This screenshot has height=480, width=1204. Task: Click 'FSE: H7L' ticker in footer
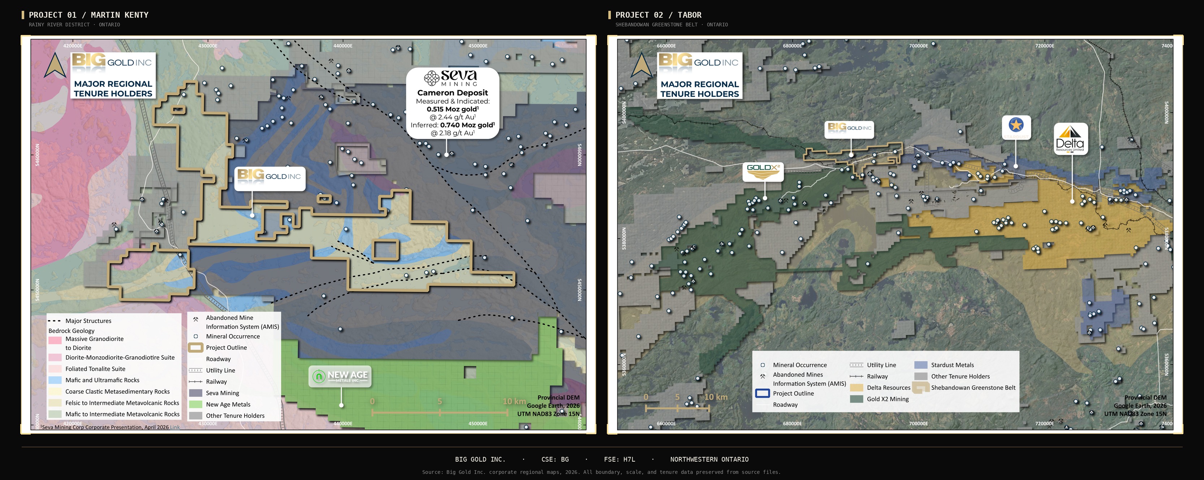pyautogui.click(x=620, y=459)
